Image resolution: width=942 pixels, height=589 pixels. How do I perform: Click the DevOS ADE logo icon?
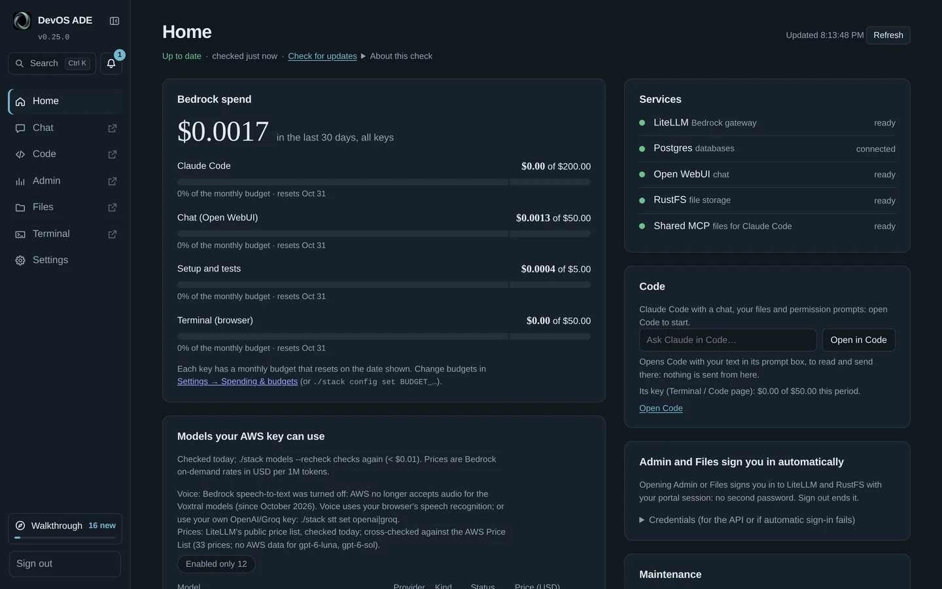point(22,21)
